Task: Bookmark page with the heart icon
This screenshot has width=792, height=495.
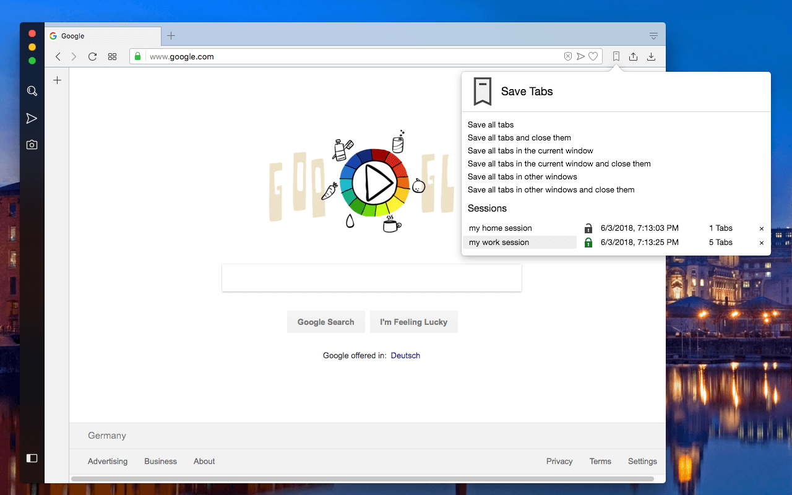Action: coord(593,56)
